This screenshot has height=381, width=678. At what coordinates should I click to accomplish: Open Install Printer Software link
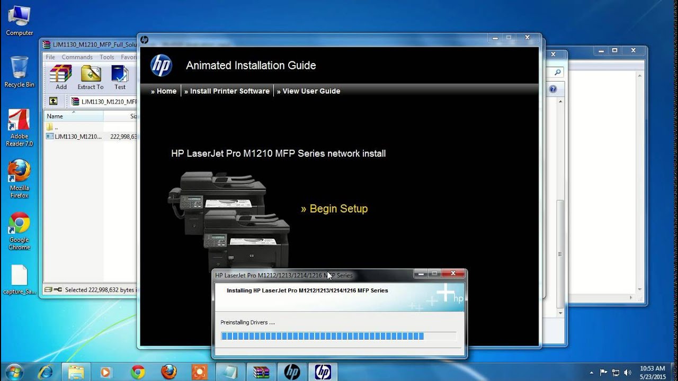227,91
